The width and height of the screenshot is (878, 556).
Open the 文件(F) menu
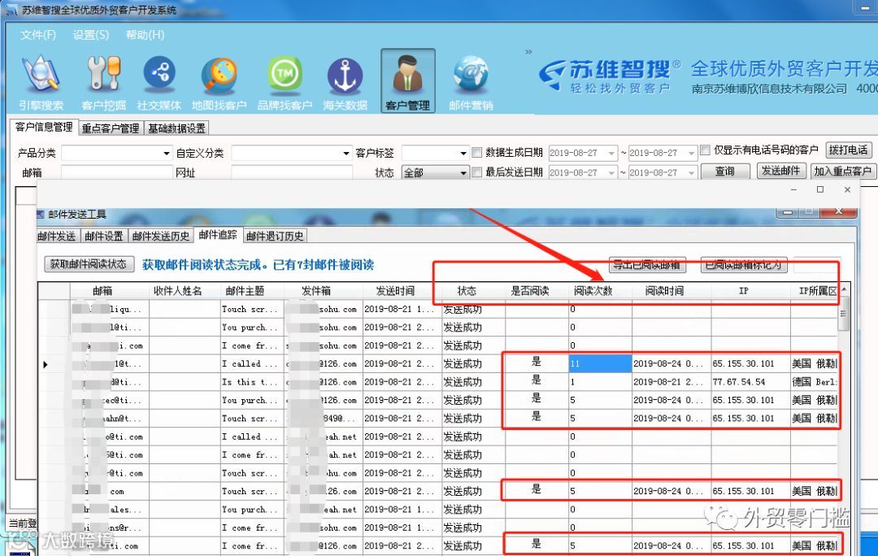38,35
